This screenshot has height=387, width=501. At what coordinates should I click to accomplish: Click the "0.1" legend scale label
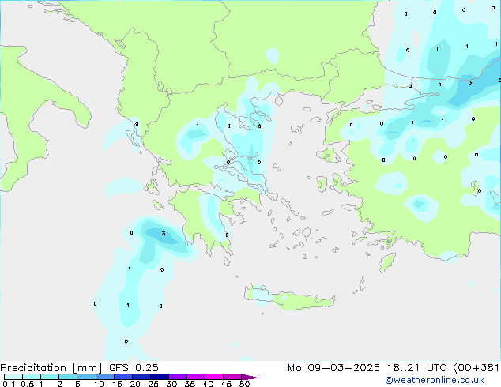tap(9, 384)
